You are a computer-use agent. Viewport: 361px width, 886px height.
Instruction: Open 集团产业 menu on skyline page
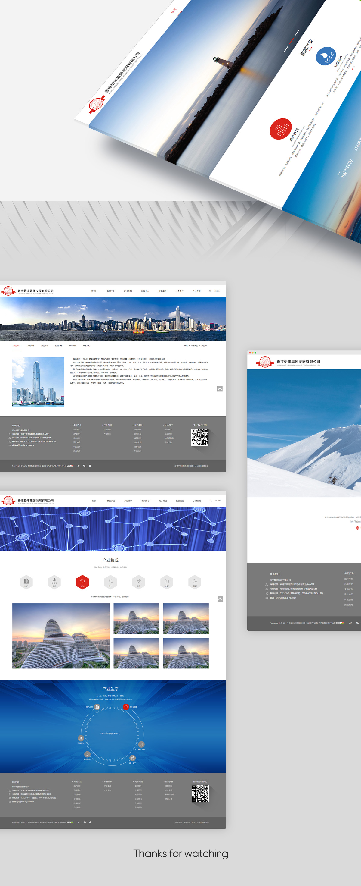point(111,291)
